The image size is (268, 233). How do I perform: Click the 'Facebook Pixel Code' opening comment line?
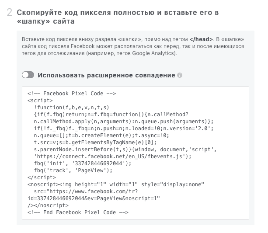click(x=72, y=94)
